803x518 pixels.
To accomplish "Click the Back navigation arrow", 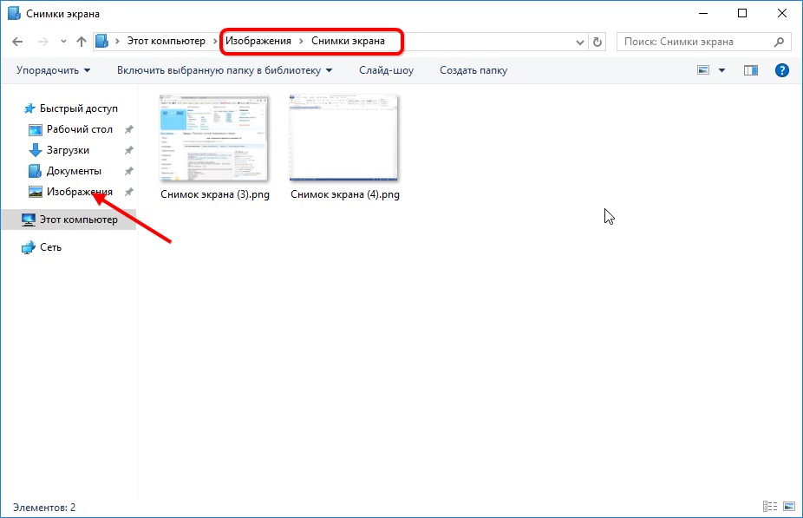I will [x=18, y=42].
